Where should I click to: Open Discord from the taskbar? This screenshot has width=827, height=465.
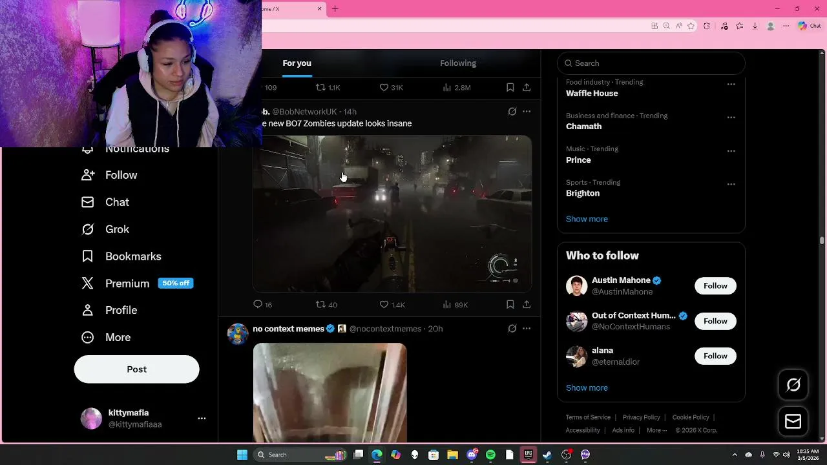point(472,455)
